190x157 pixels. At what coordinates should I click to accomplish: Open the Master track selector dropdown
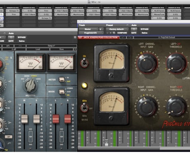[x=88, y=29]
